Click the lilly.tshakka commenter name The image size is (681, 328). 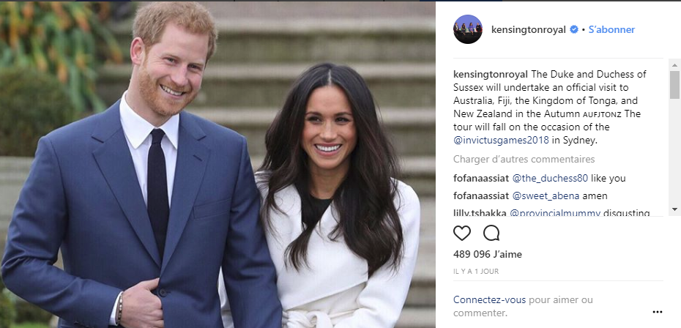click(480, 212)
